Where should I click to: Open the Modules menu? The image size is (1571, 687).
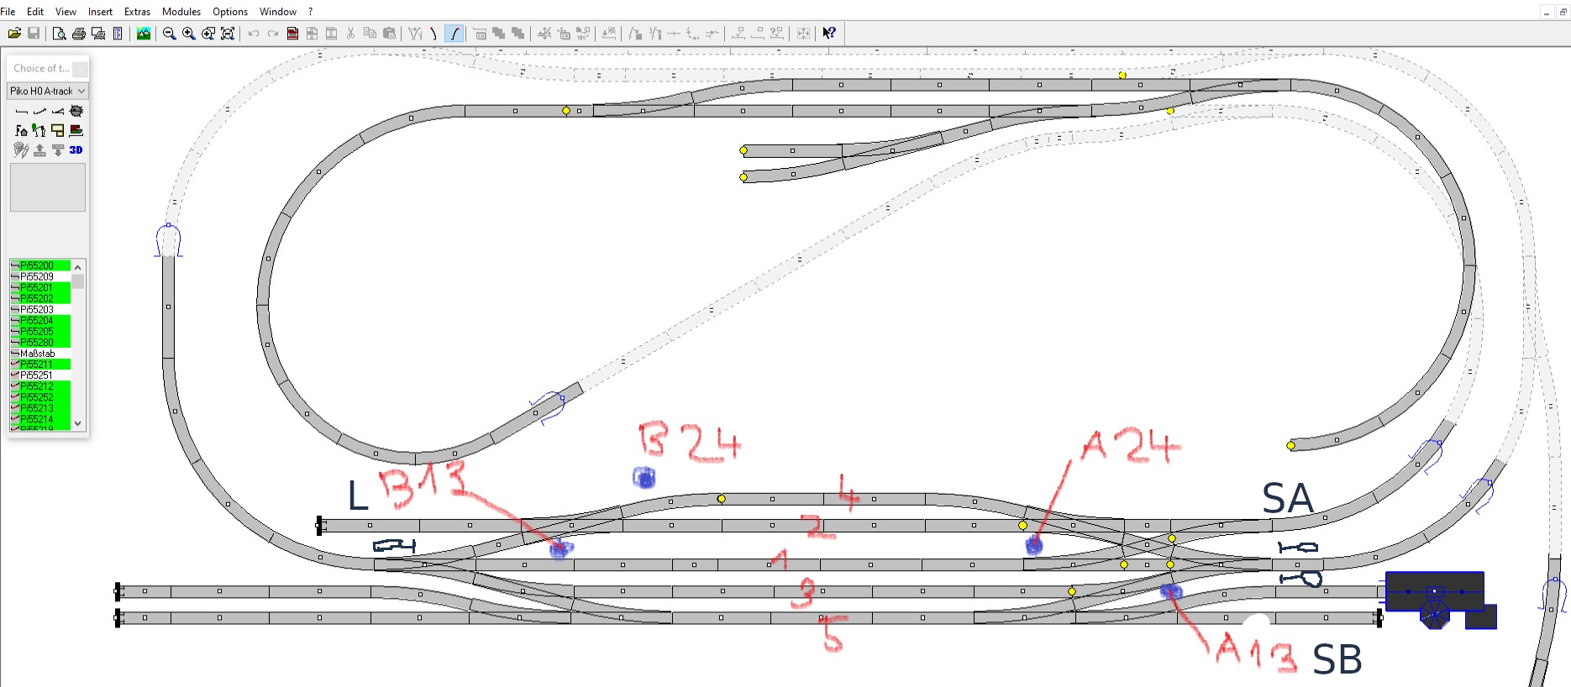tap(181, 12)
